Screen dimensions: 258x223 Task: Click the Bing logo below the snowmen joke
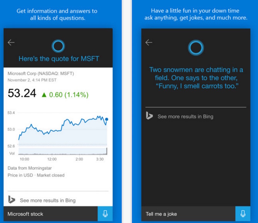pos(149,116)
